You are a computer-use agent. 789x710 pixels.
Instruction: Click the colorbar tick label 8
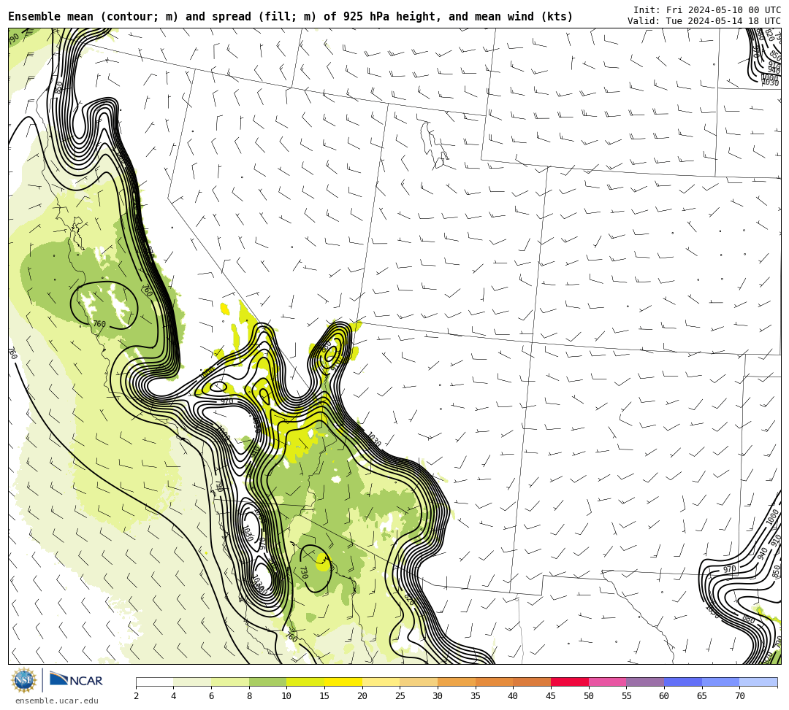pos(249,696)
